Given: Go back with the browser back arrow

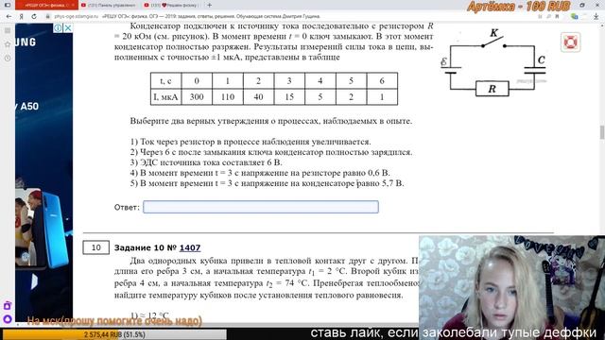Looking at the screenshot, I should 9,17.
